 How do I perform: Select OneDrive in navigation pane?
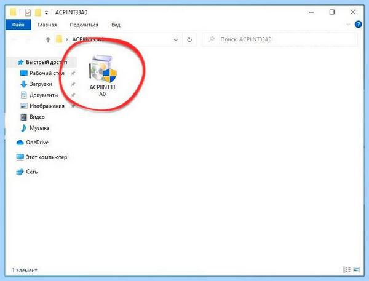pos(33,143)
